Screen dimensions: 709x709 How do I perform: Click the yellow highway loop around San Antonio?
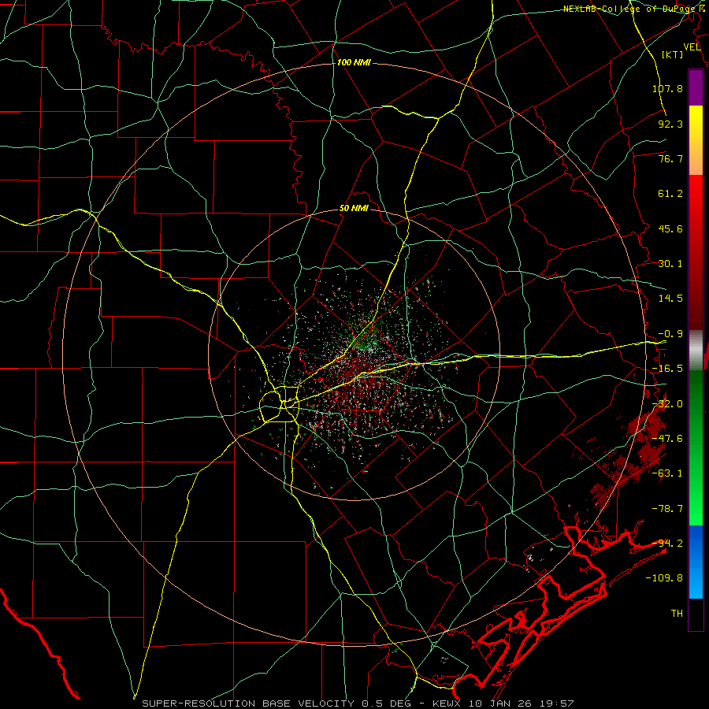280,404
